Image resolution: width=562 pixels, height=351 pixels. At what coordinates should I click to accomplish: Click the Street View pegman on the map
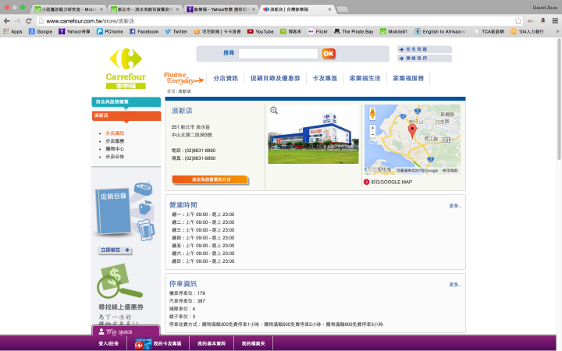coord(372,114)
